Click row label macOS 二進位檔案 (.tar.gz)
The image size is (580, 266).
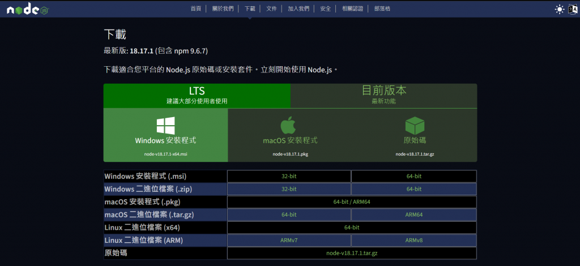coord(150,214)
